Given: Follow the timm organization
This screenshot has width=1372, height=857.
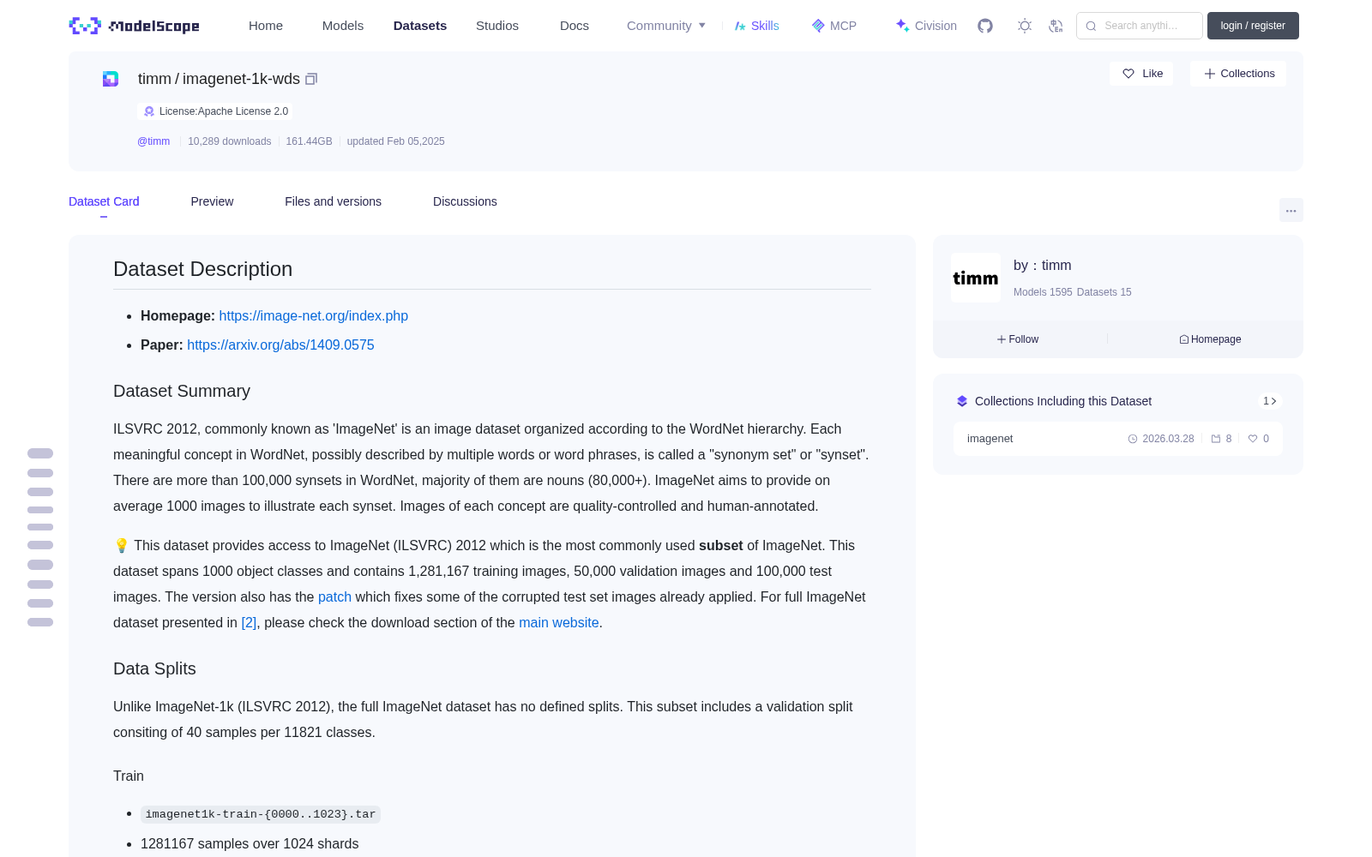Looking at the screenshot, I should [x=1018, y=339].
